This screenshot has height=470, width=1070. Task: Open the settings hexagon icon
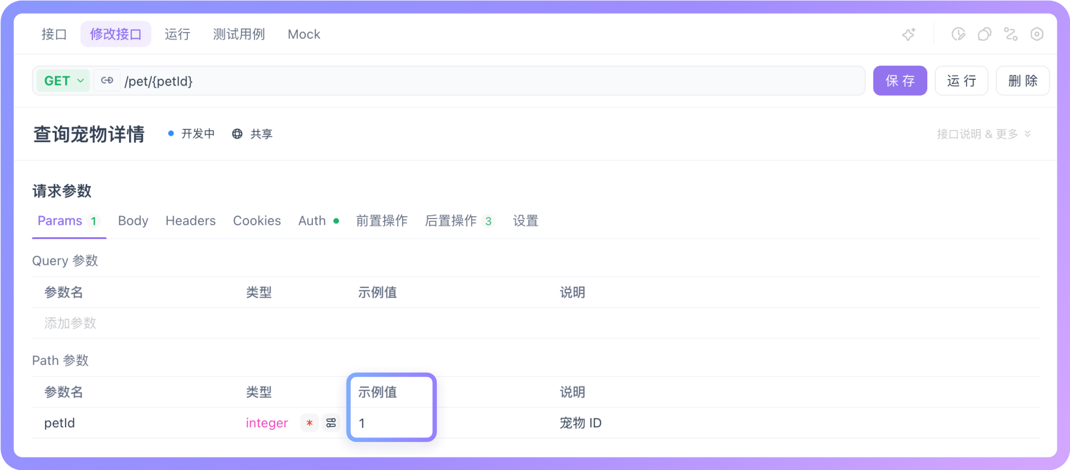point(1037,34)
